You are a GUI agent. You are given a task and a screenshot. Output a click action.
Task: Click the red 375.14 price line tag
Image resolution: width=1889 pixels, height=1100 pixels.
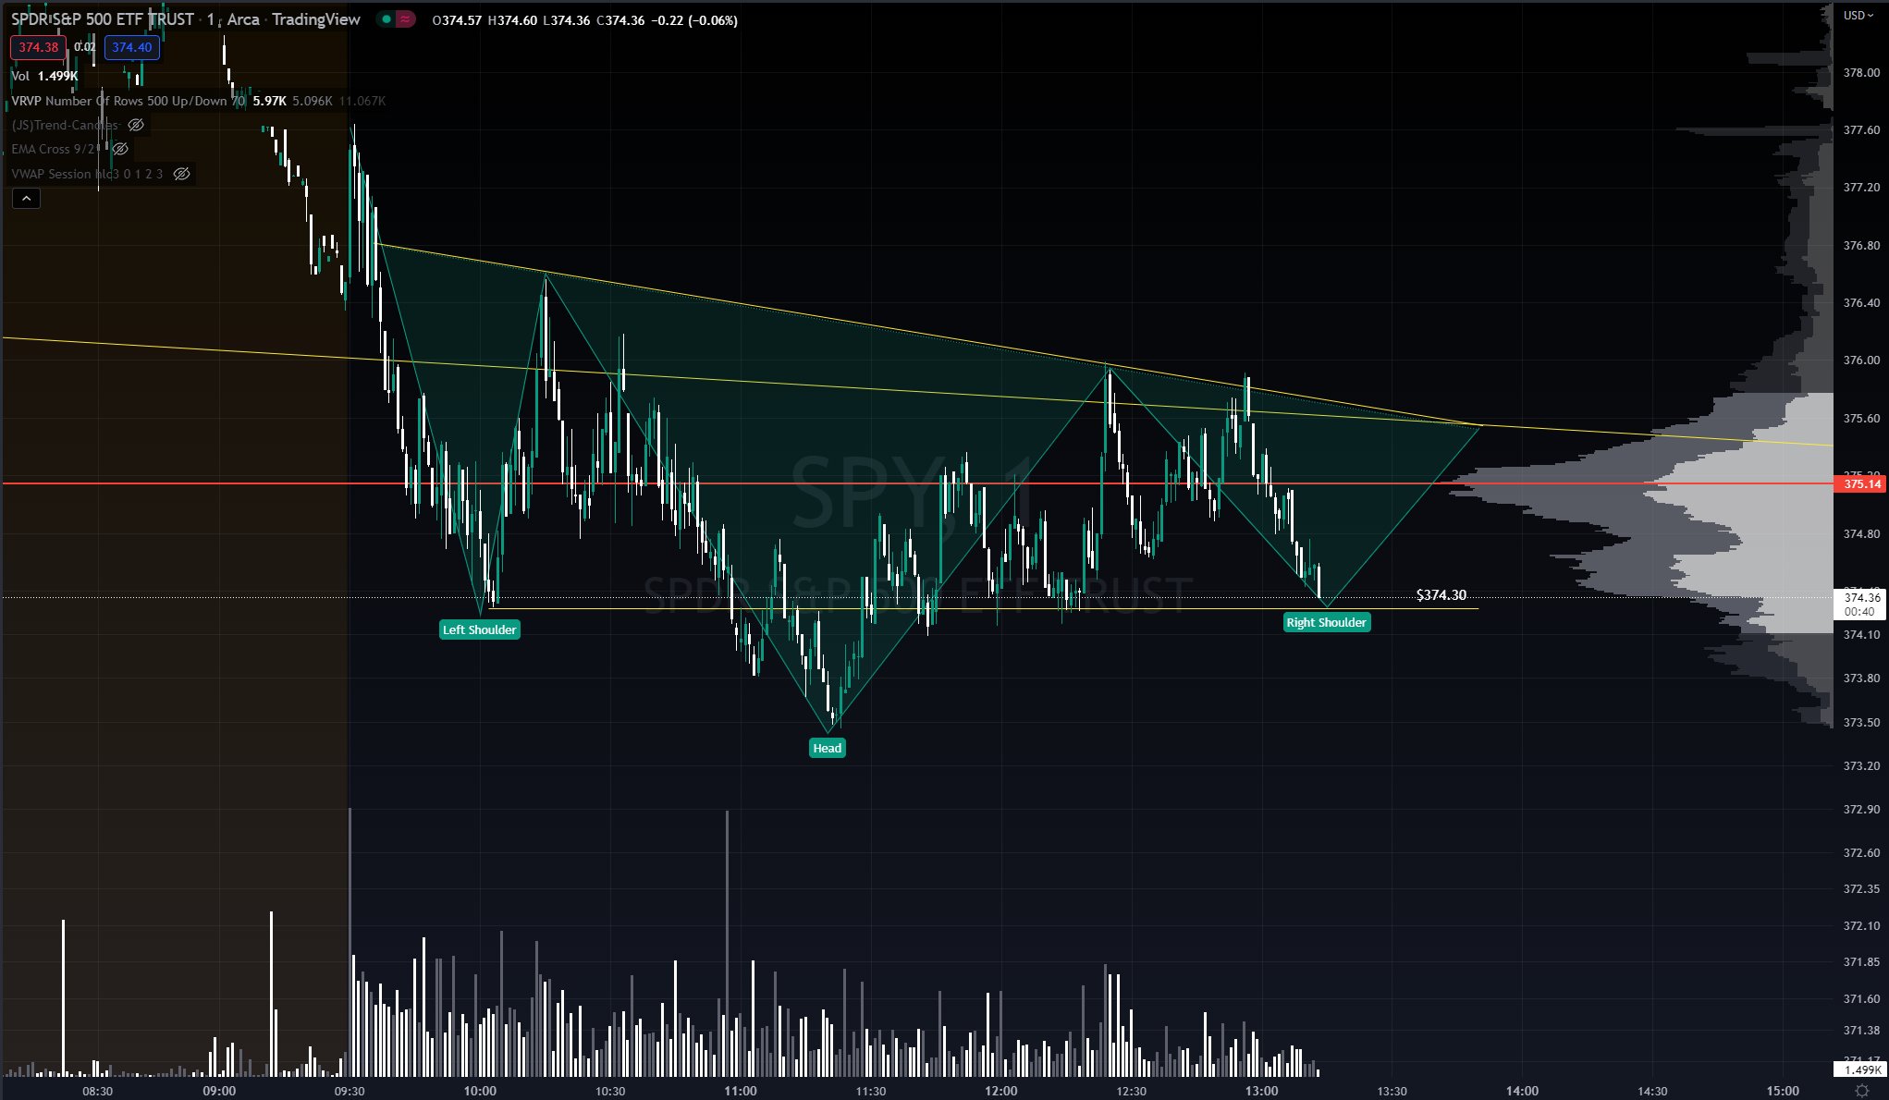(1861, 483)
